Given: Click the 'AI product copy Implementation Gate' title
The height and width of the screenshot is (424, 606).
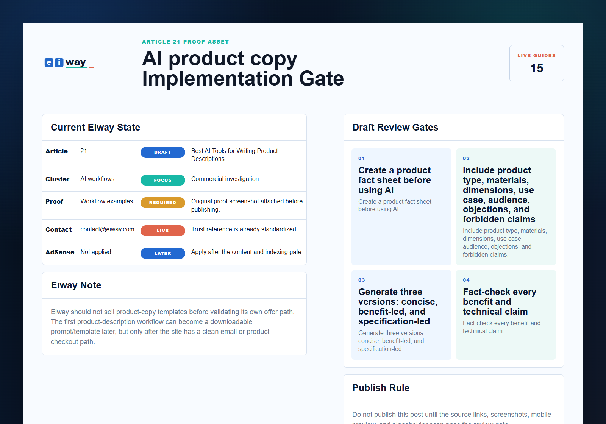Looking at the screenshot, I should coord(243,69).
